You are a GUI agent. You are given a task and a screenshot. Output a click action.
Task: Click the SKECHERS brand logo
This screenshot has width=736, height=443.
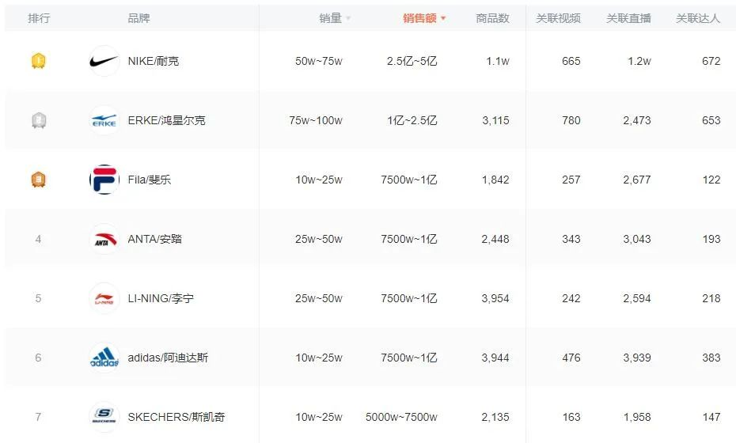pyautogui.click(x=104, y=417)
